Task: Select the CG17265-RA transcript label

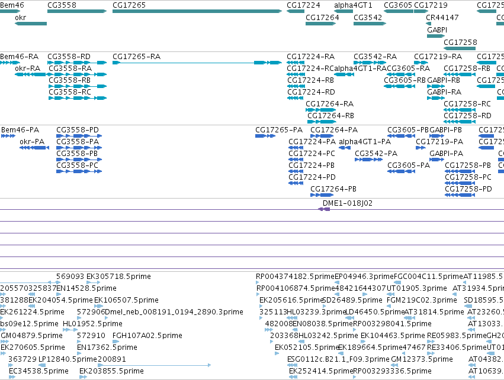Action: pyautogui.click(x=137, y=57)
